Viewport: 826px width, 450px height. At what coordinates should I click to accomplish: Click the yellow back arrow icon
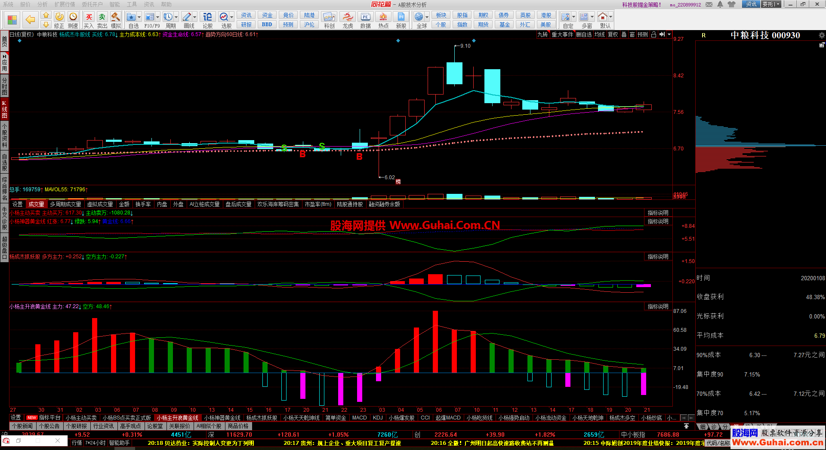pos(30,19)
